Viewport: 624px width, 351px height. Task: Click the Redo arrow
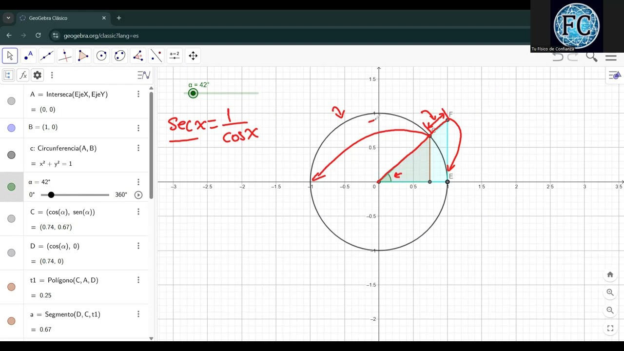pos(573,57)
